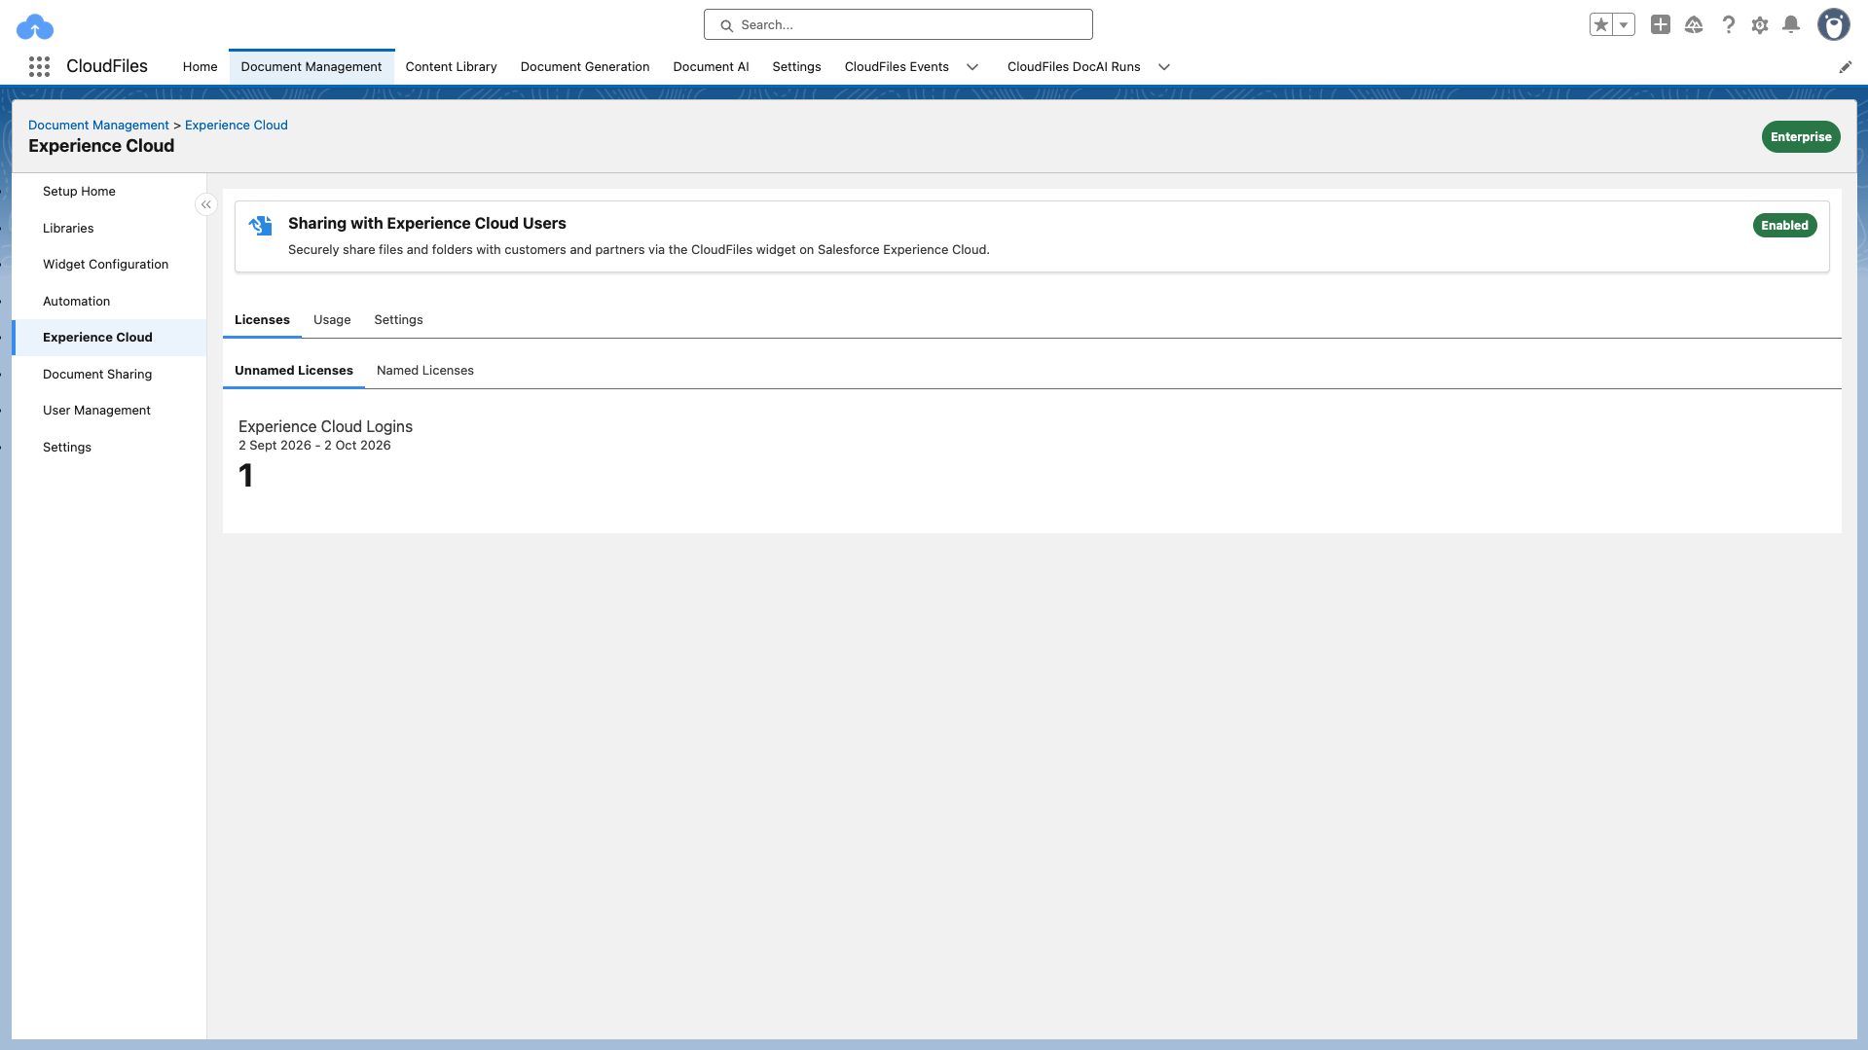Select the Licenses tab
1868x1050 pixels.
tap(262, 320)
